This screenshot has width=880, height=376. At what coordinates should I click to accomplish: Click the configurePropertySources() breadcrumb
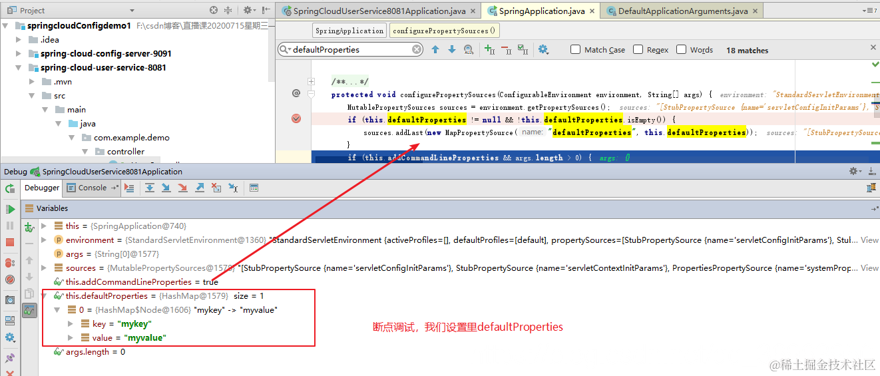(444, 31)
